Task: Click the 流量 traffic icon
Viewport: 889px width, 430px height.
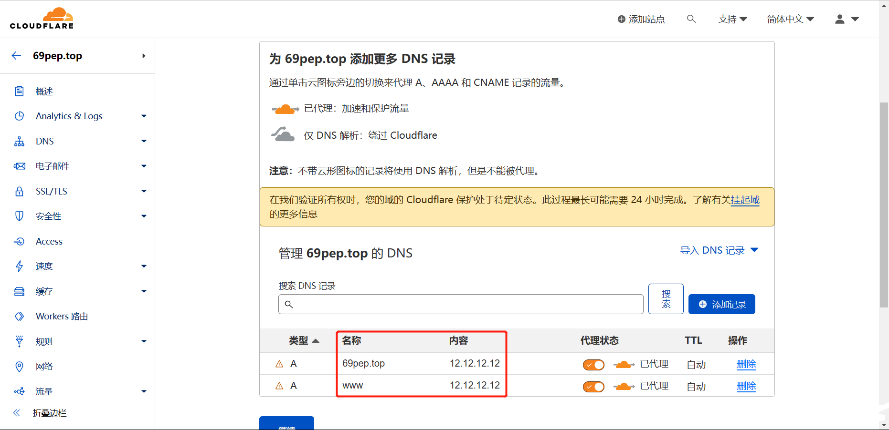Action: tap(19, 391)
